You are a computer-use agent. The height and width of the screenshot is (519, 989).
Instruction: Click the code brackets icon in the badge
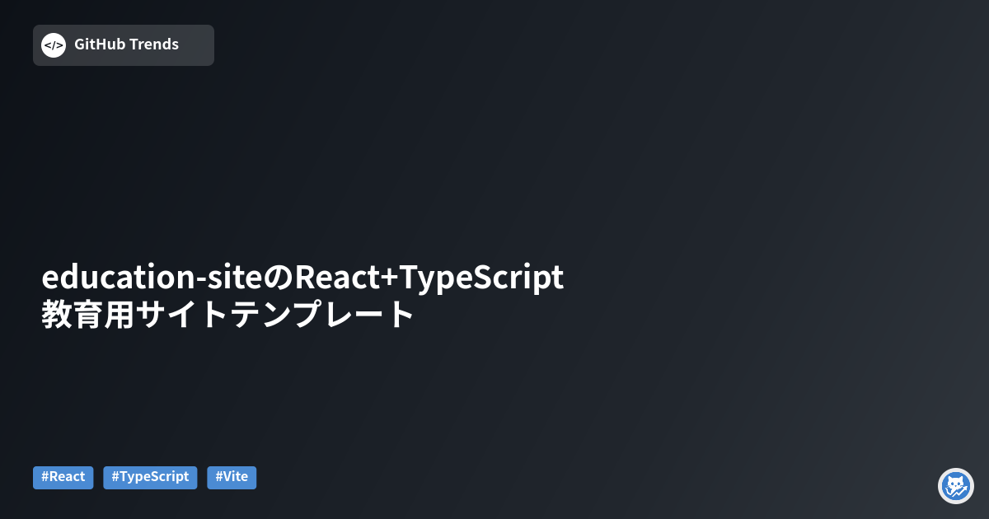click(x=54, y=45)
